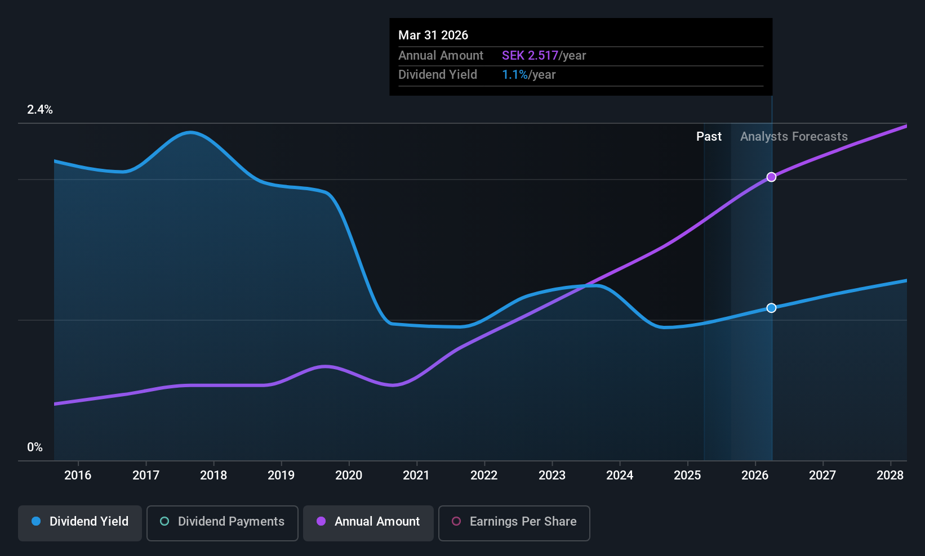Screen dimensions: 925x556
Task: Click the 2016 x-axis year label
Action: [x=78, y=475]
